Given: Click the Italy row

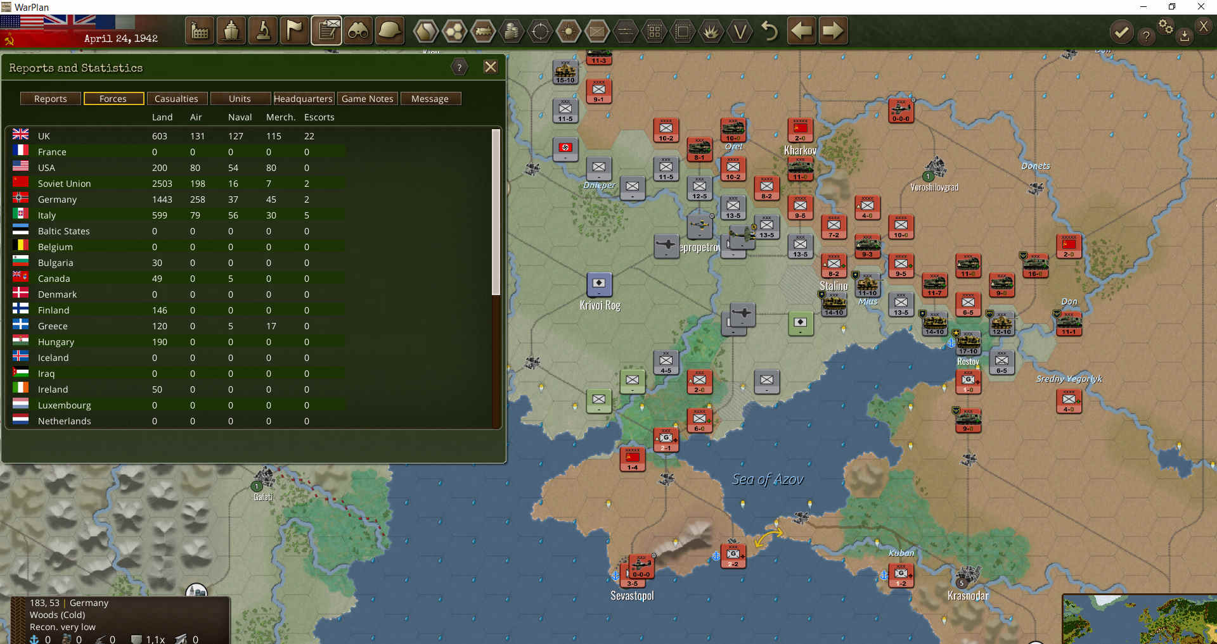Looking at the screenshot, I should tap(177, 215).
